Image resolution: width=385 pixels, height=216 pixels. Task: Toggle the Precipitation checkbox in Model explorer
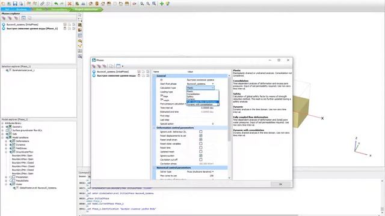tap(14, 177)
